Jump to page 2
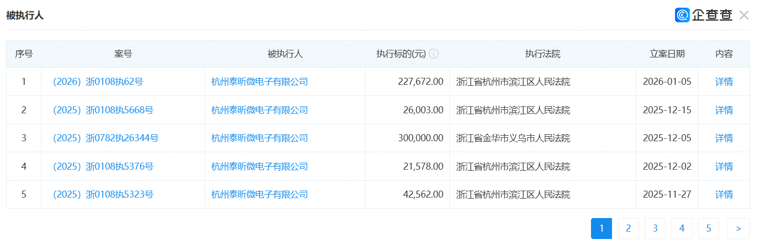Image resolution: width=758 pixels, height=247 pixels. (x=628, y=229)
